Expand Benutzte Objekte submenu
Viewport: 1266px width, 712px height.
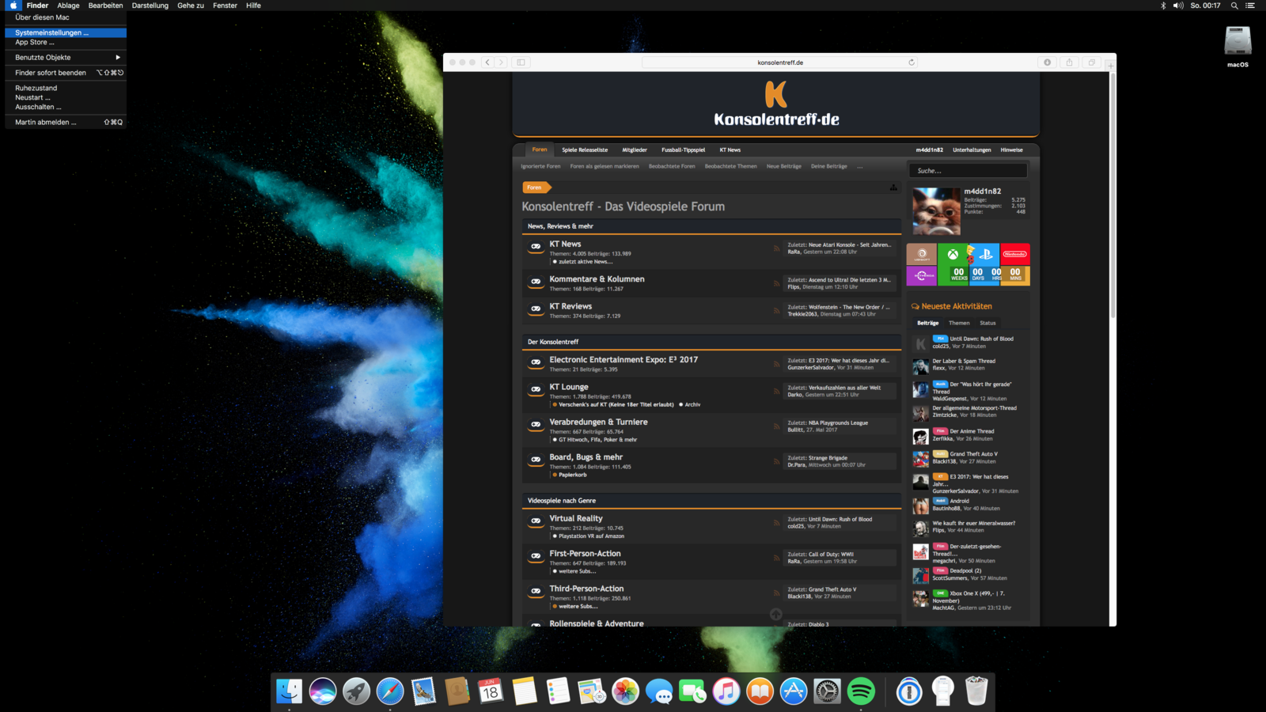[x=65, y=58]
